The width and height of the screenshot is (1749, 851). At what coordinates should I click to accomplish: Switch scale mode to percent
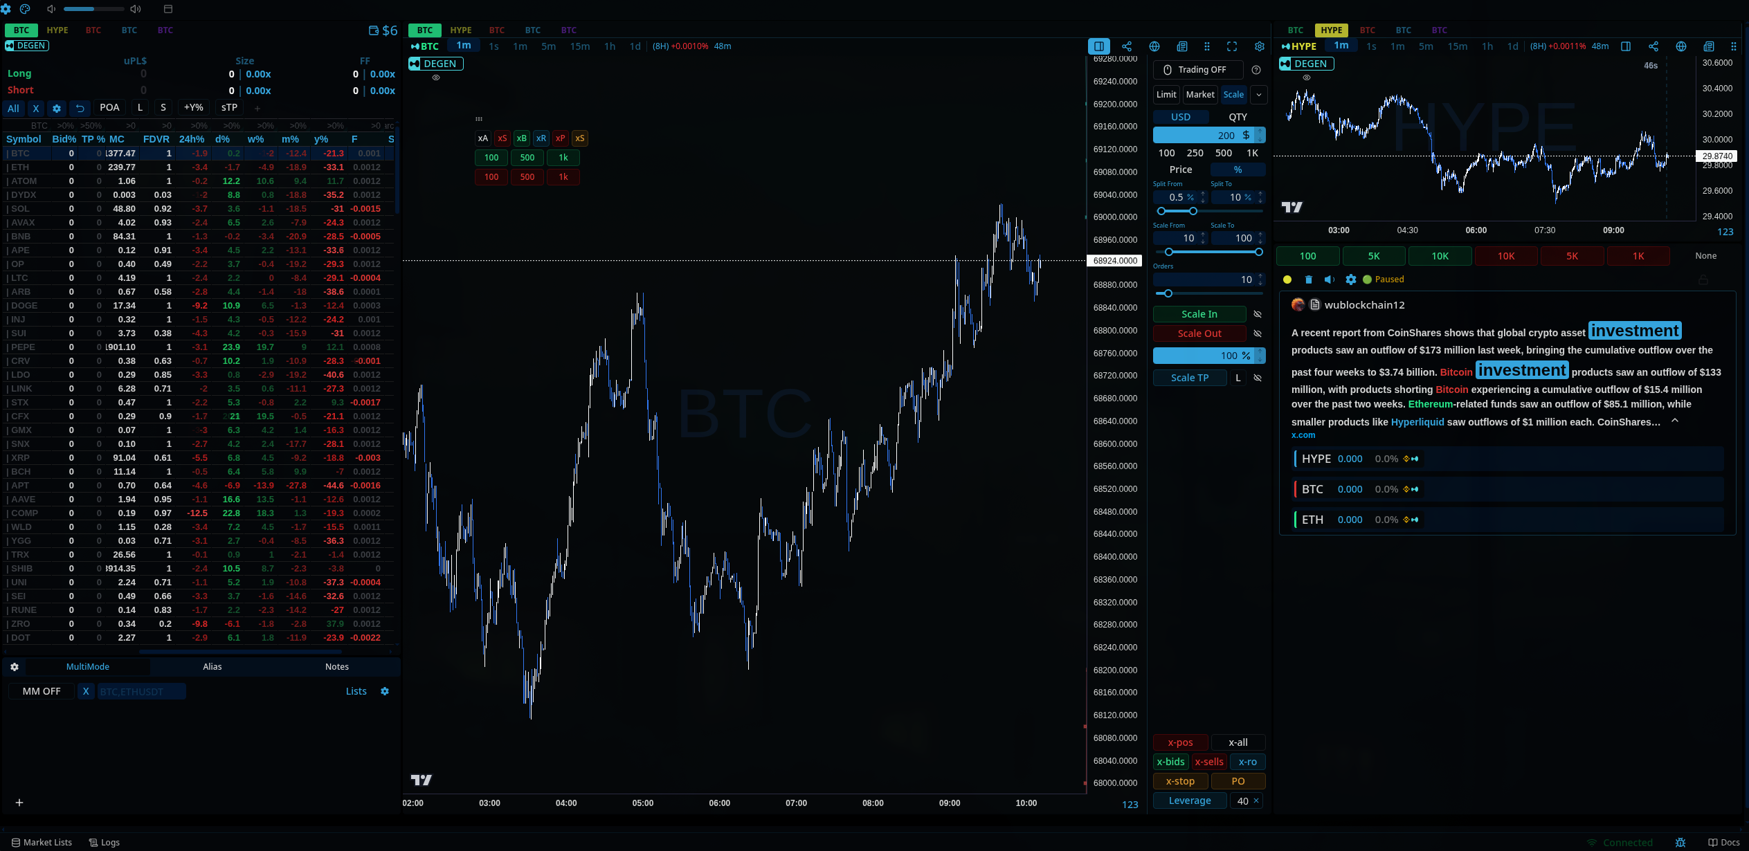[x=1238, y=170]
